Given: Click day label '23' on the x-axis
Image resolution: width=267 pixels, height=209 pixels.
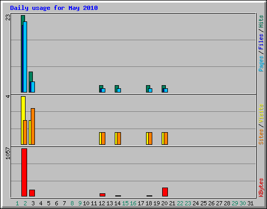Looking at the screenshot, I should click(x=188, y=203).
